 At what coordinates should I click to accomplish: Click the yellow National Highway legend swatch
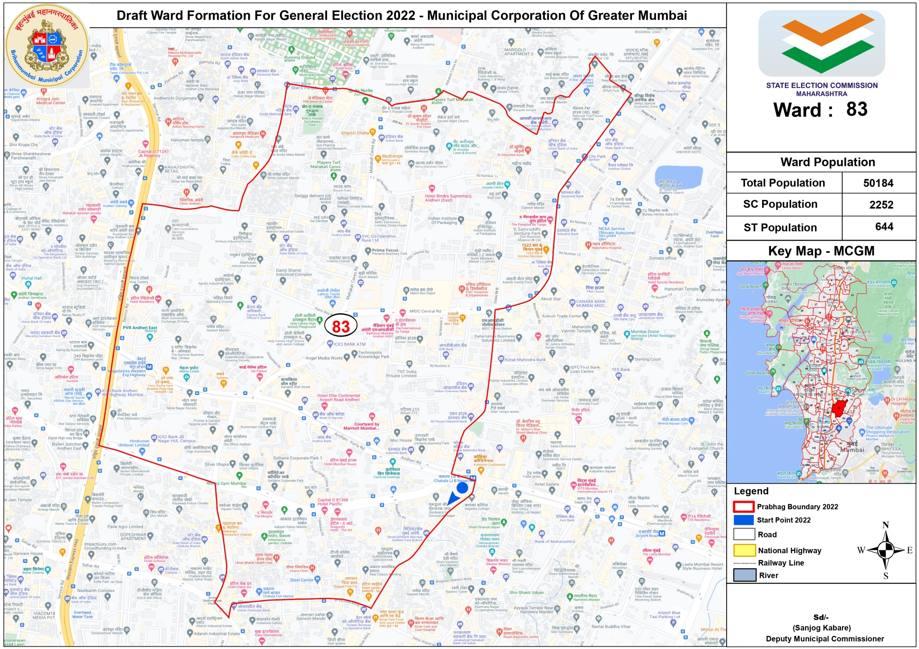tap(744, 551)
